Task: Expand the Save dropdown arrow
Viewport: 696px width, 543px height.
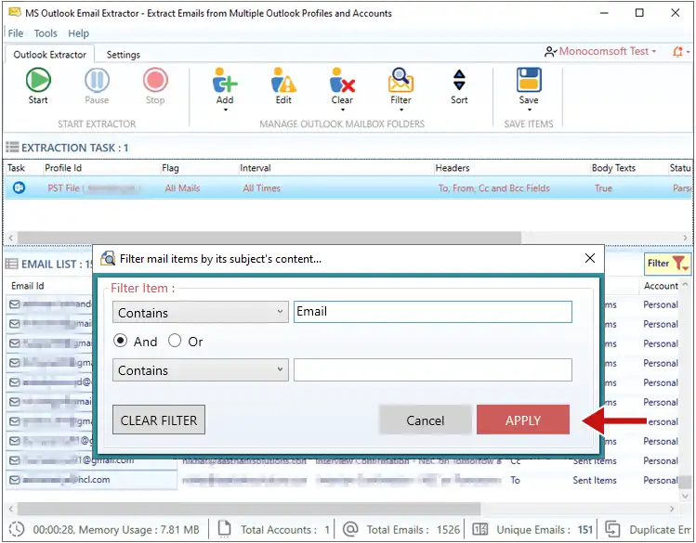Action: tap(529, 110)
